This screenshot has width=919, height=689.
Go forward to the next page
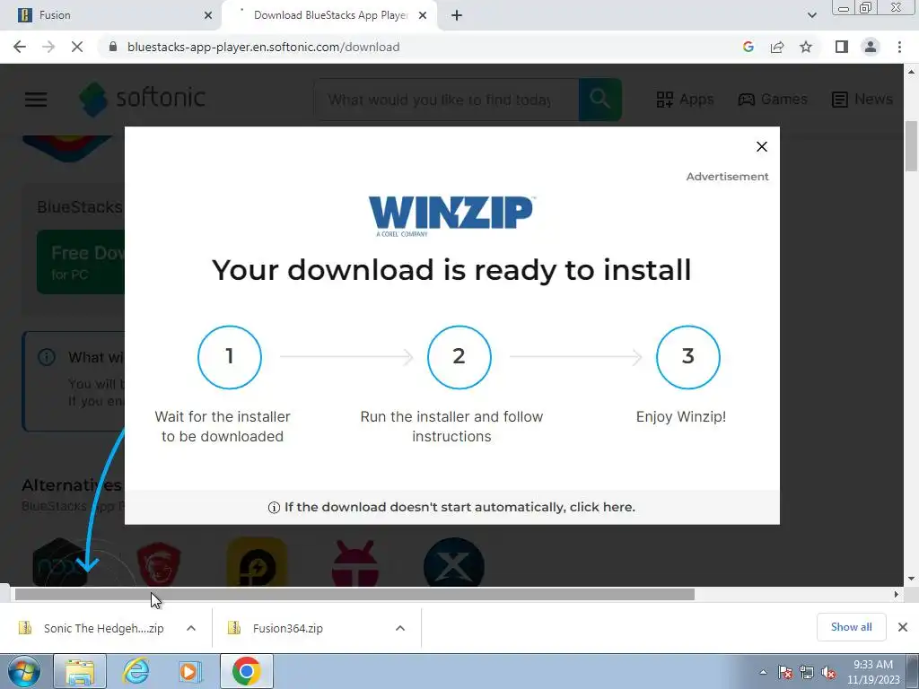click(x=48, y=47)
